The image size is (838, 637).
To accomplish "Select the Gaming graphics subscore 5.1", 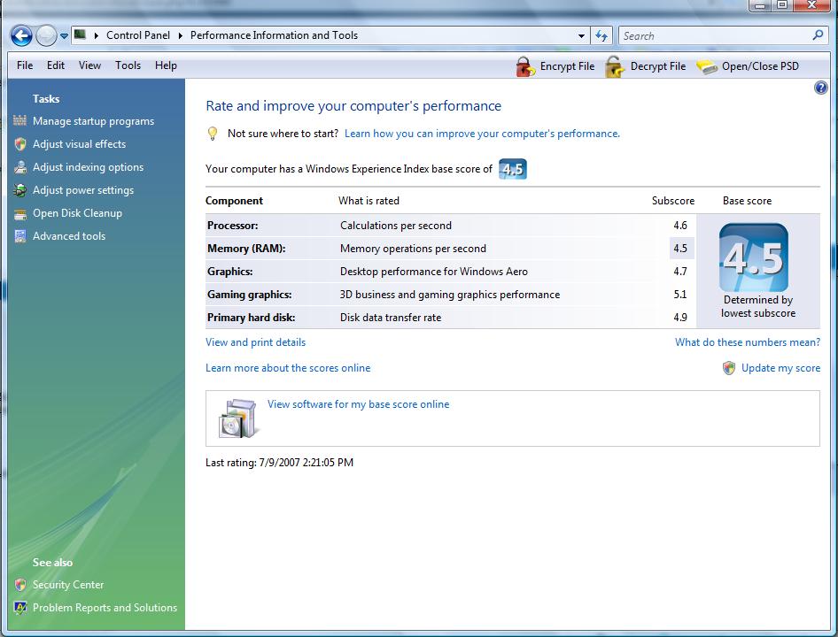I will tap(680, 295).
